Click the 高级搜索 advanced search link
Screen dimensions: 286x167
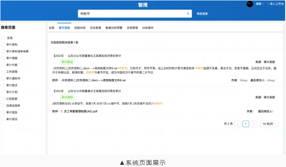tap(202, 14)
